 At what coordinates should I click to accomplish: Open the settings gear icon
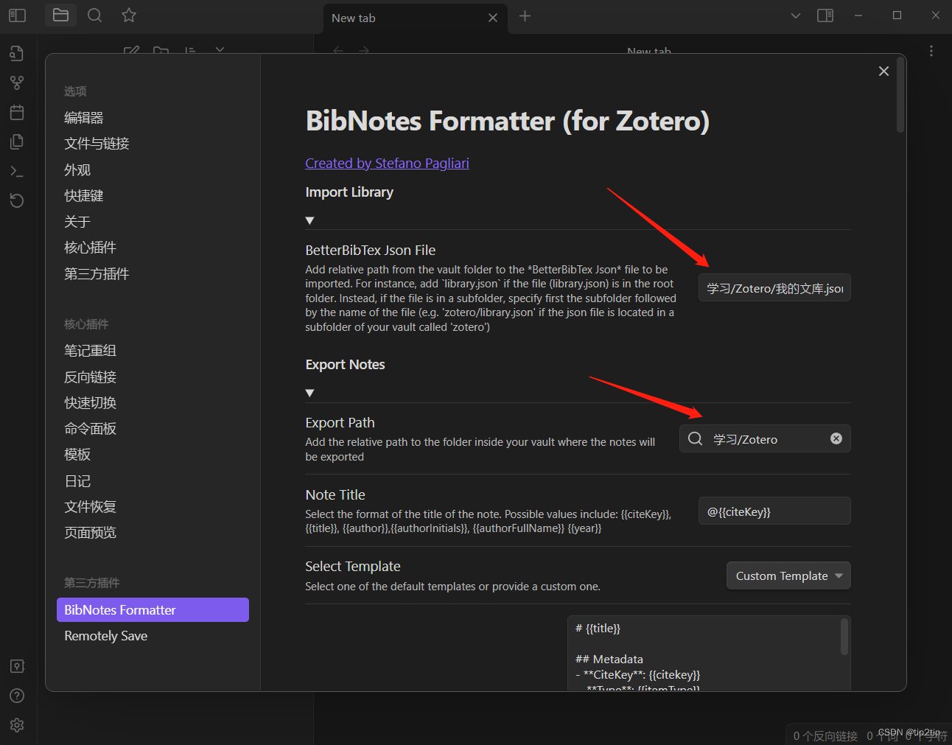[x=17, y=725]
